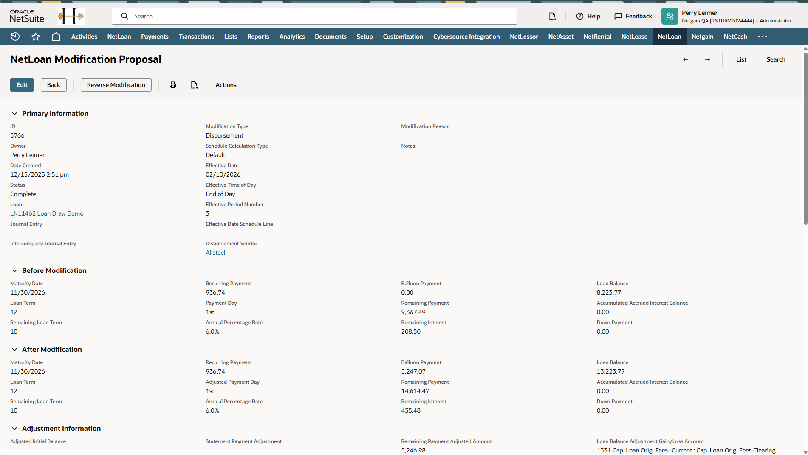Click the create new icon in header
The height and width of the screenshot is (455, 808).
[x=552, y=16]
